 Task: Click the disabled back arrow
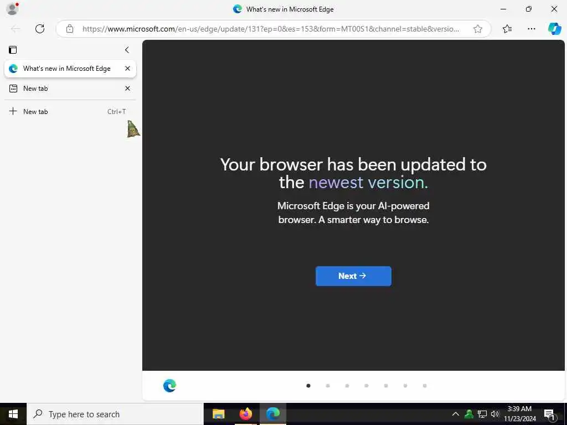tap(16, 29)
